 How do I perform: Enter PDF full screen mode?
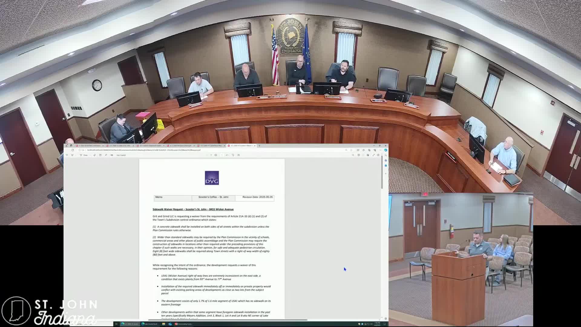373,155
